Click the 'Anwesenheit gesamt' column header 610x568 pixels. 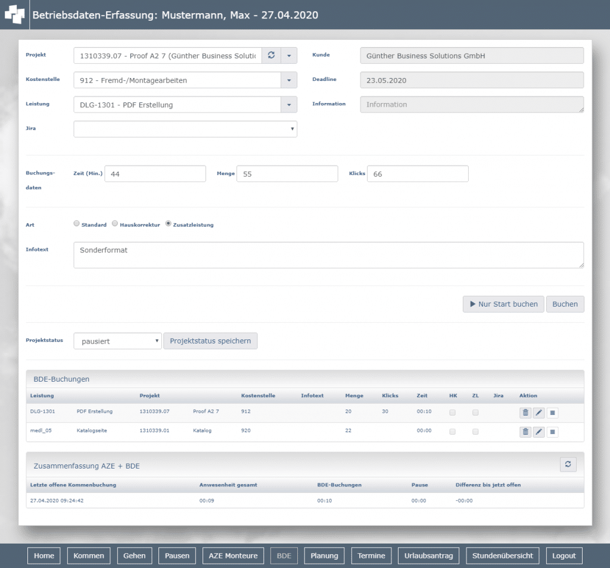click(228, 485)
